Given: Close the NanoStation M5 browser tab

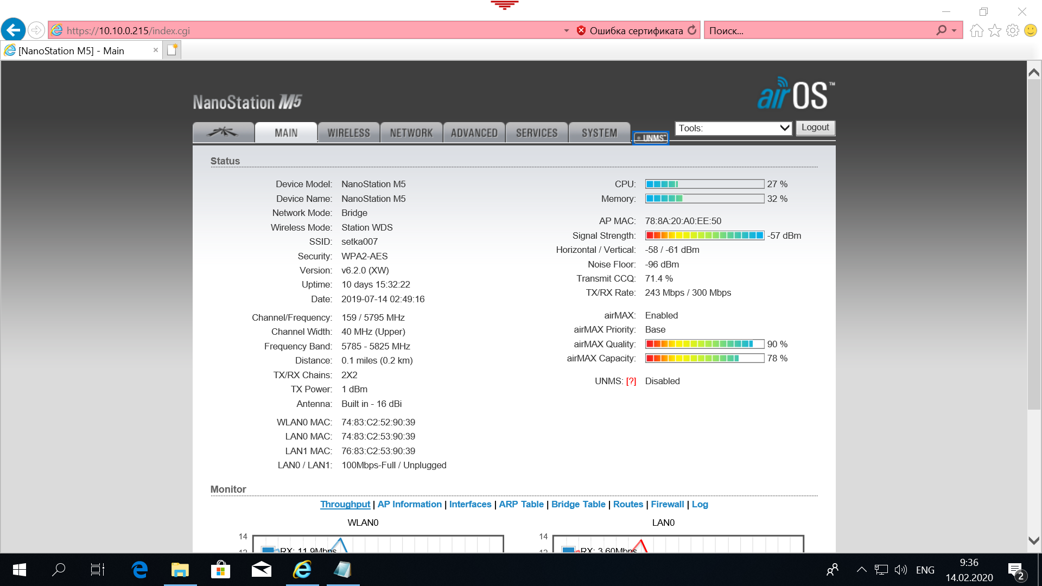Looking at the screenshot, I should [x=156, y=50].
